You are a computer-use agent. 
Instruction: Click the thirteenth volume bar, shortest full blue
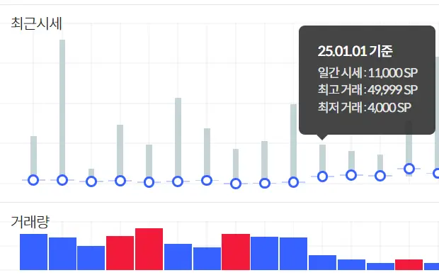coord(380,267)
